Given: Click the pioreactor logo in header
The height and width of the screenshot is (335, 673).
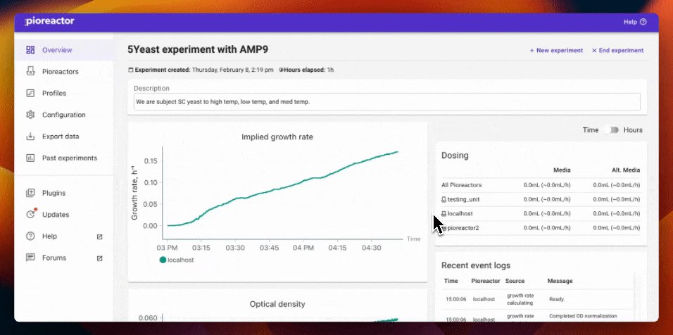Looking at the screenshot, I should [49, 21].
